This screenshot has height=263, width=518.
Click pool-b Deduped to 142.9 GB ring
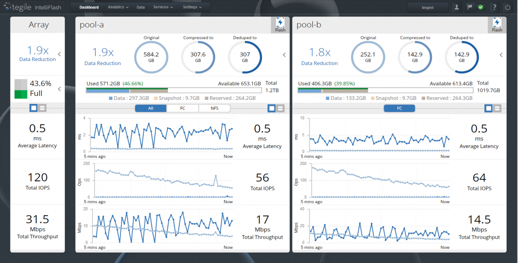point(462,57)
